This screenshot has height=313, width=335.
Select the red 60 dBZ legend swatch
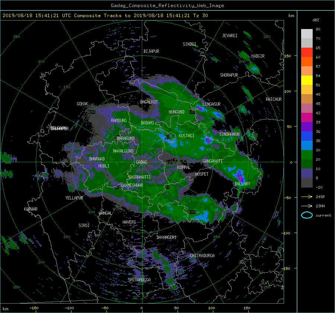coord(307,52)
